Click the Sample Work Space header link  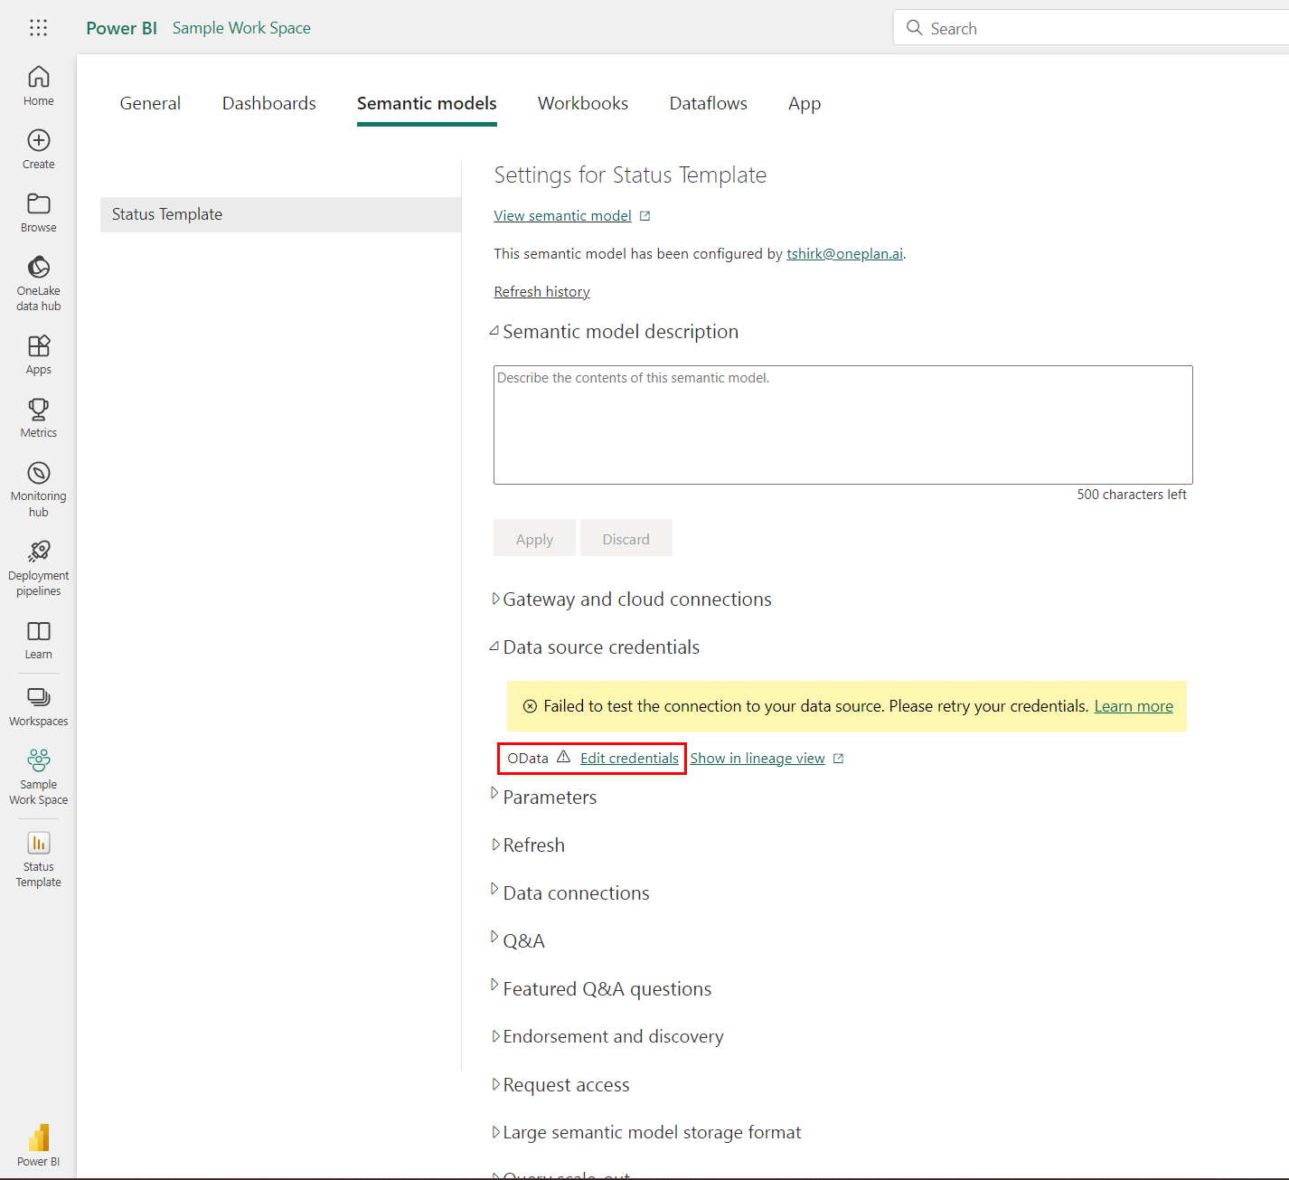pyautogui.click(x=241, y=28)
